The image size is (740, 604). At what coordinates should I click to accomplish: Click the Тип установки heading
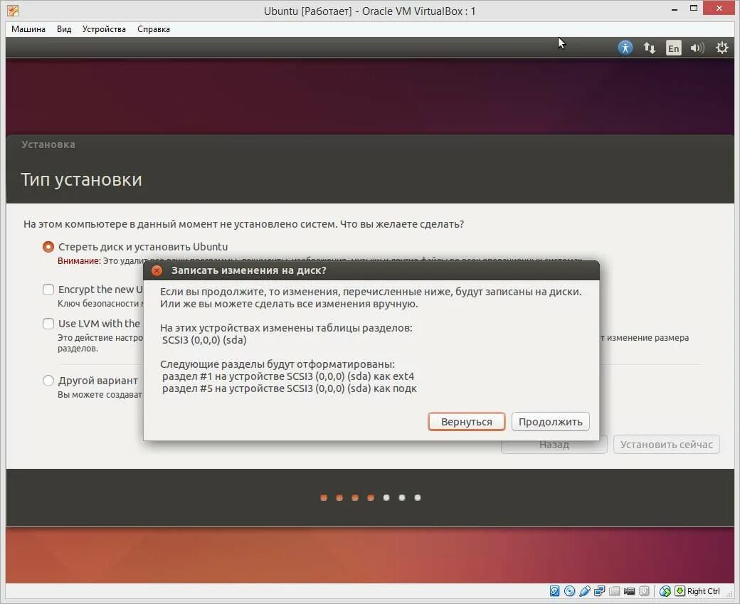(x=81, y=180)
